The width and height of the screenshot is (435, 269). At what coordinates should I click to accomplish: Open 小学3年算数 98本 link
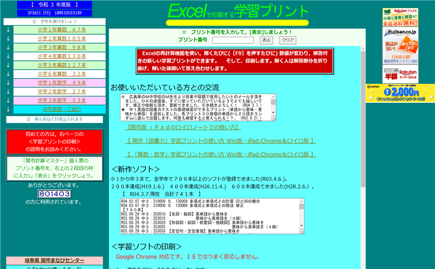click(62, 47)
